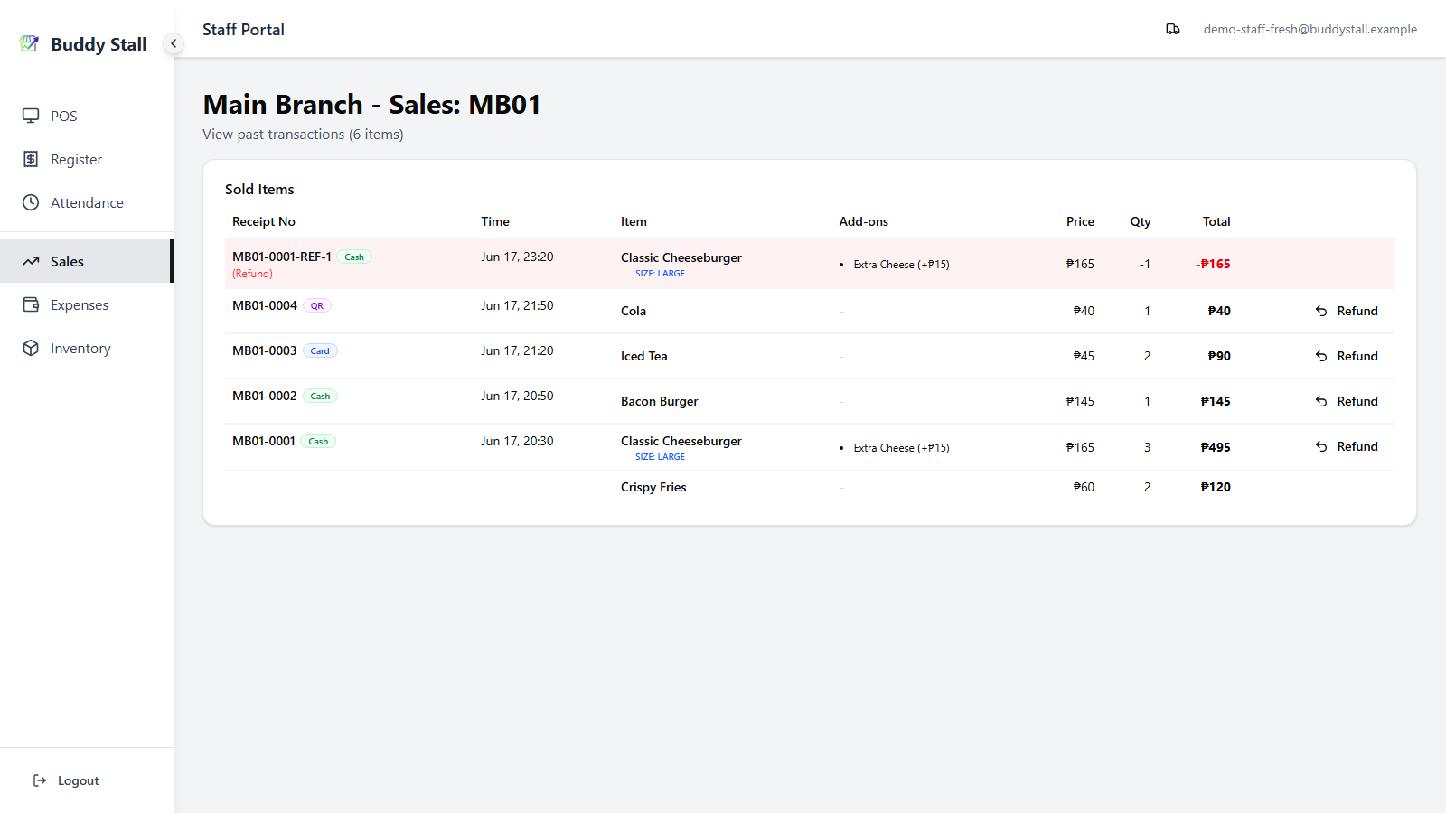Click the Attendance clock icon

point(31,202)
